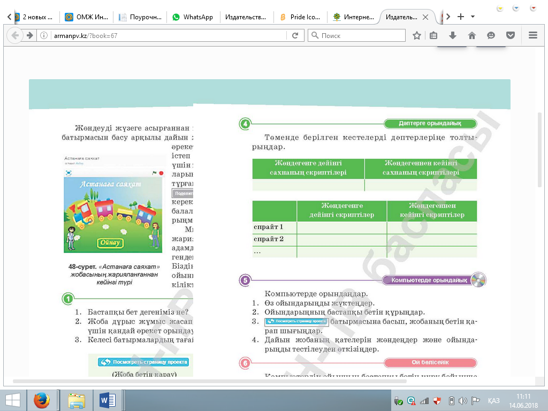The image size is (548, 411).
Task: Open Firefox from the taskbar
Action: coord(42,400)
